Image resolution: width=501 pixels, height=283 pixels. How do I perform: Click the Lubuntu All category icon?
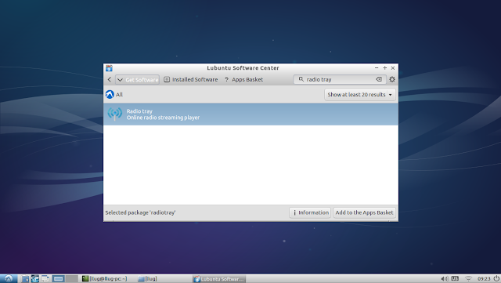point(110,94)
